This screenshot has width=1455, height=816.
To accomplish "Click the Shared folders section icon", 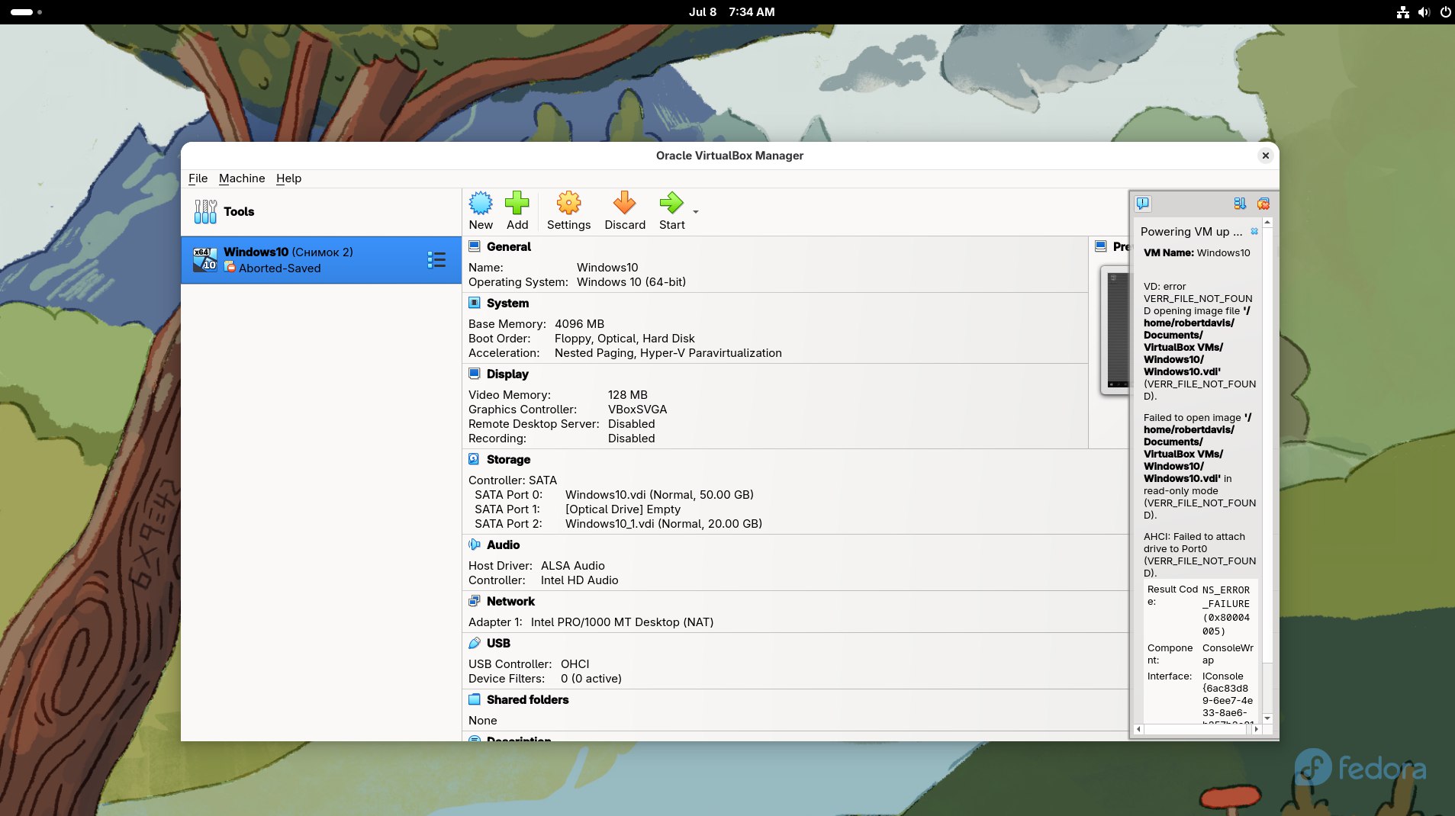I will pos(474,699).
